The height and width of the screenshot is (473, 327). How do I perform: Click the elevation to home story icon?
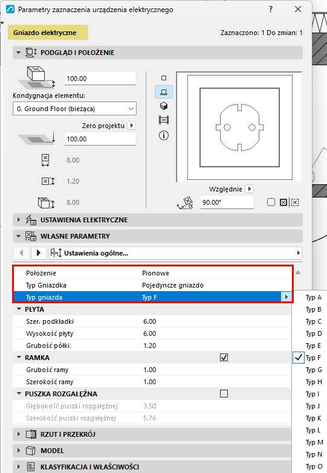point(36,78)
